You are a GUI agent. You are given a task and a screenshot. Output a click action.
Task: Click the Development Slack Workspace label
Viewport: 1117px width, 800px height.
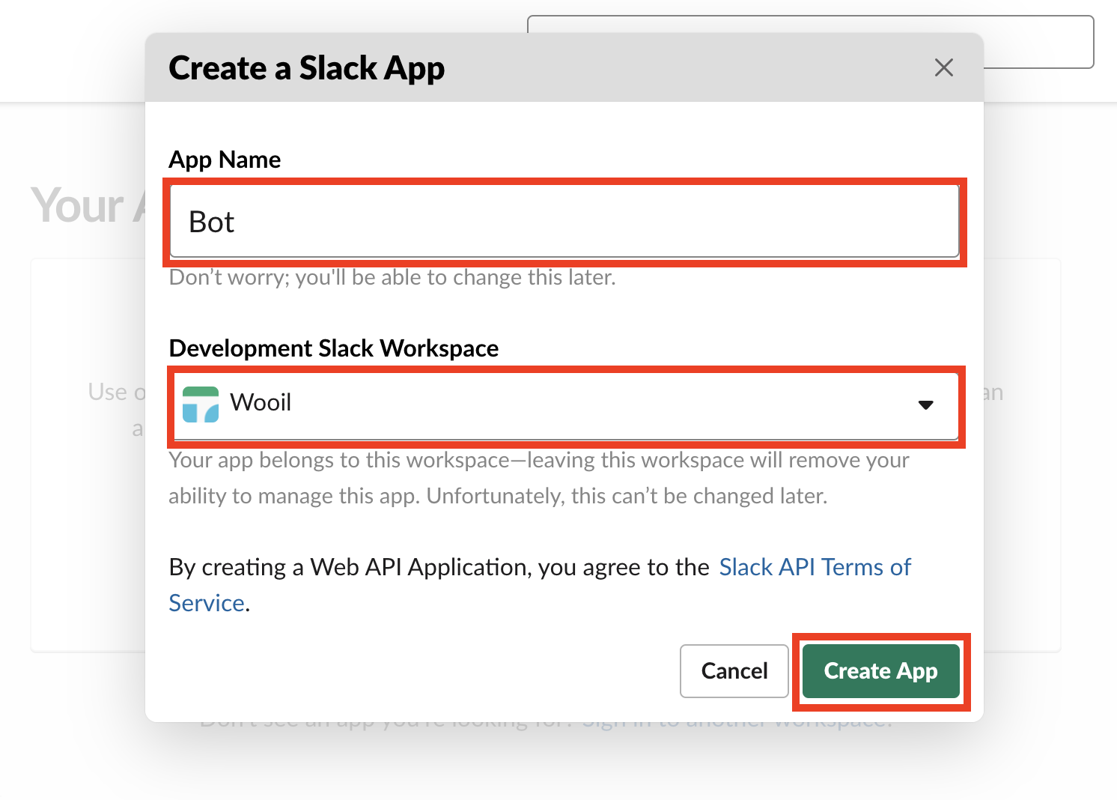(334, 348)
